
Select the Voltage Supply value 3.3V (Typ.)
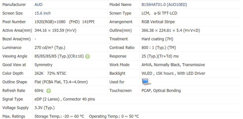tap(44, 108)
